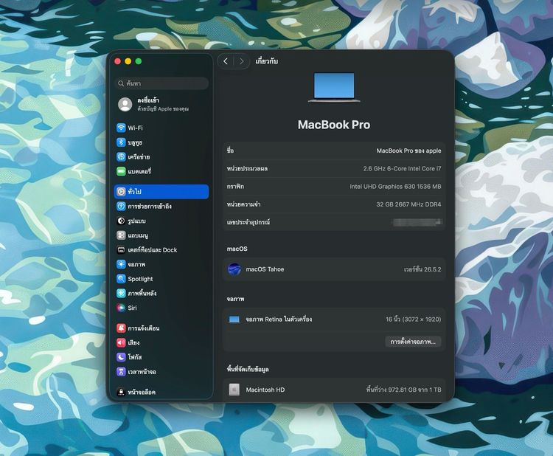Click the storage heading 'พื้นที่จัดเก็บข้อมูล'
The image size is (553, 456).
pyautogui.click(x=248, y=369)
